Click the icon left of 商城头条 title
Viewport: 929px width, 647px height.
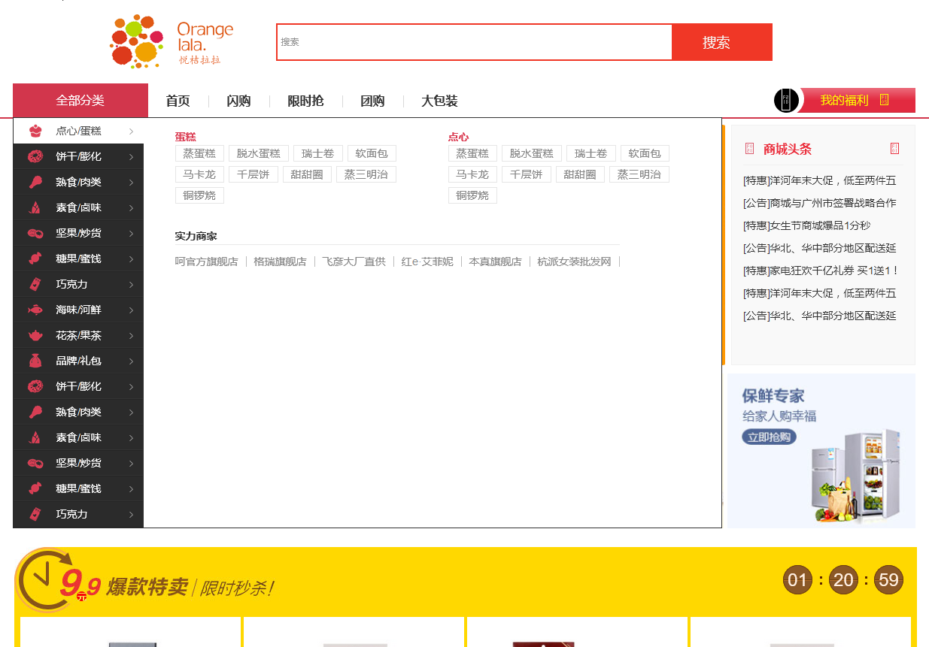click(749, 149)
